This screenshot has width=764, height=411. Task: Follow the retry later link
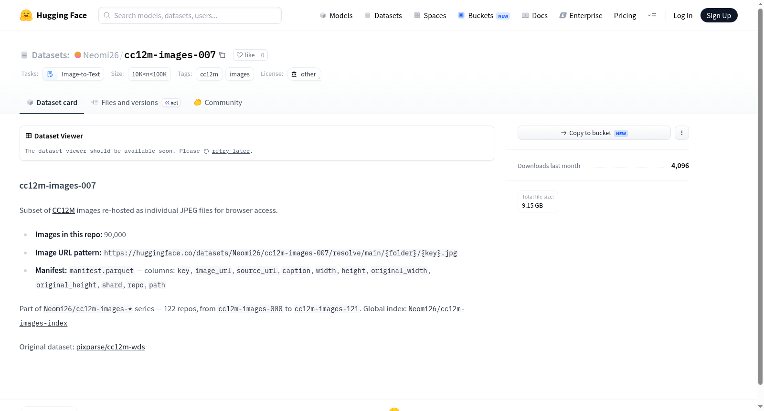tap(231, 151)
